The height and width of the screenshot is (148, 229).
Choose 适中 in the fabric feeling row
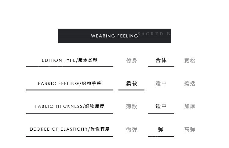(161, 83)
